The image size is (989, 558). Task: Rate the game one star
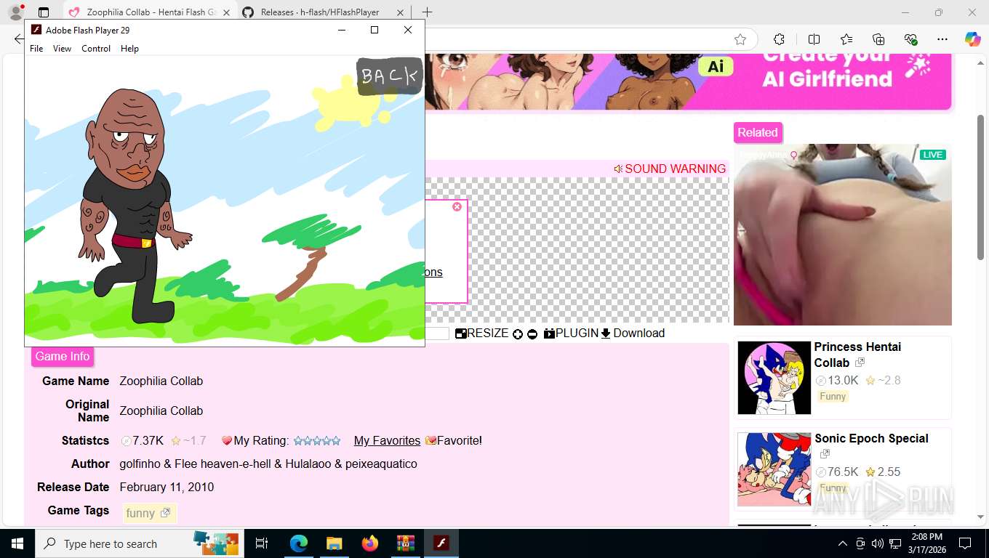point(297,440)
